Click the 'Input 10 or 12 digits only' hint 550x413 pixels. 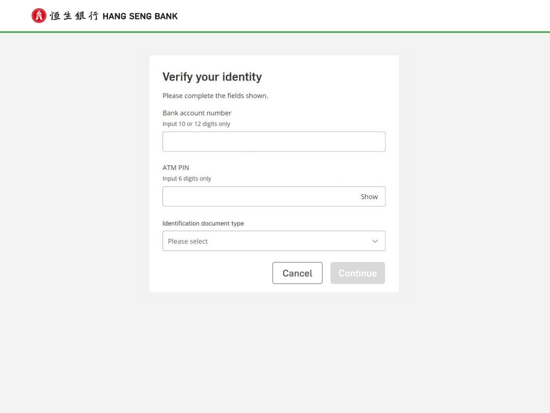tap(196, 123)
